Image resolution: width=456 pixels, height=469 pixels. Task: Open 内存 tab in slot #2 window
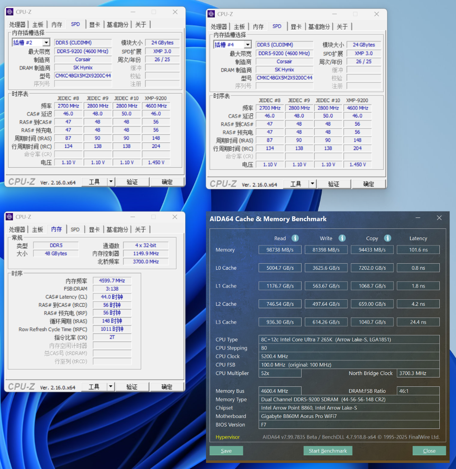57,25
